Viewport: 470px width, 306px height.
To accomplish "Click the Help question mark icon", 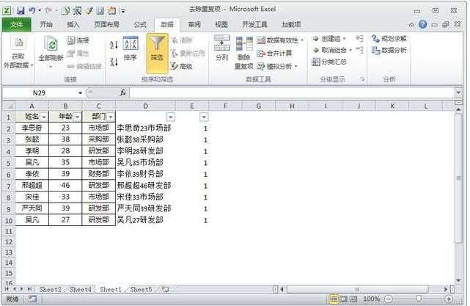I will tap(422, 25).
